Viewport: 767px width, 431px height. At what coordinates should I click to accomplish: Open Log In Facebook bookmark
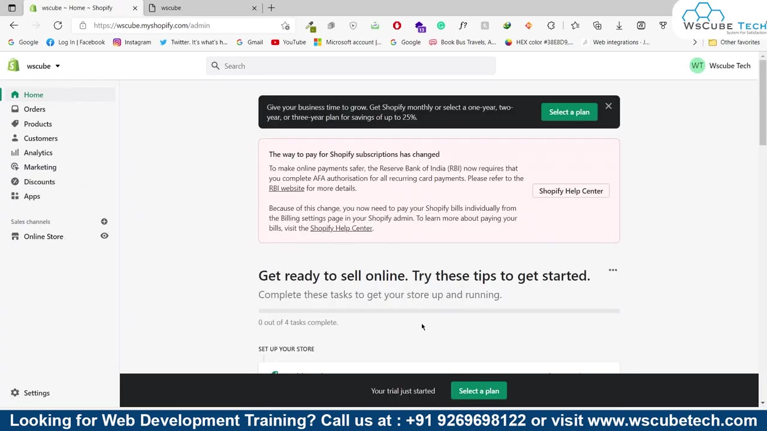click(x=76, y=43)
